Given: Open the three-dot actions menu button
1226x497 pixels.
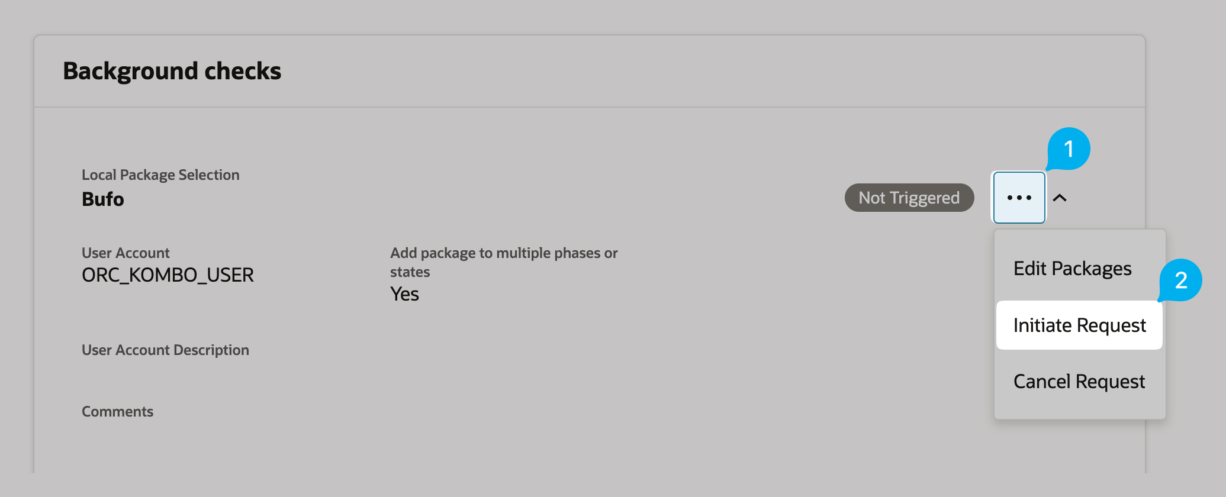Looking at the screenshot, I should click(x=1019, y=198).
